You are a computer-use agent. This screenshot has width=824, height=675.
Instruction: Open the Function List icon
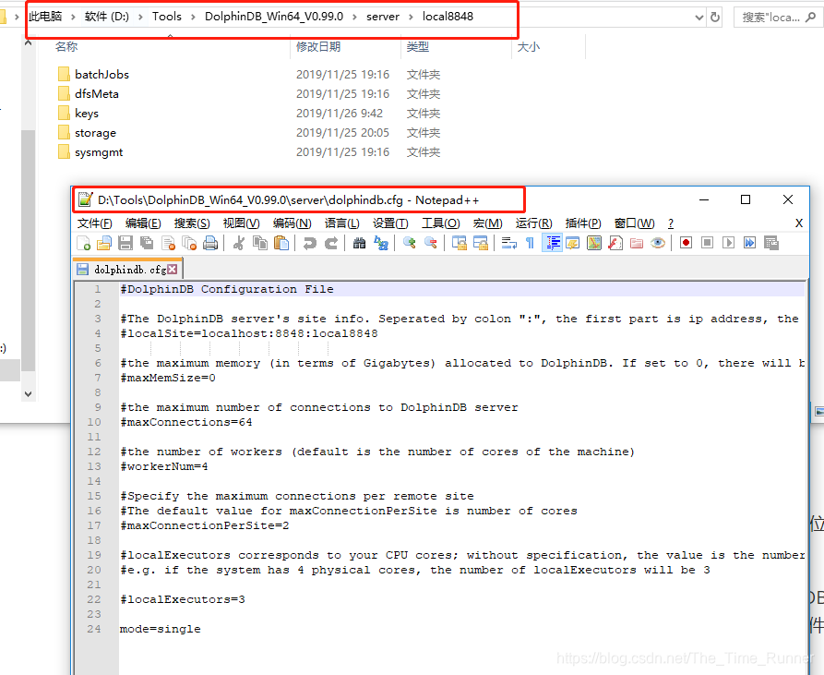[615, 243]
